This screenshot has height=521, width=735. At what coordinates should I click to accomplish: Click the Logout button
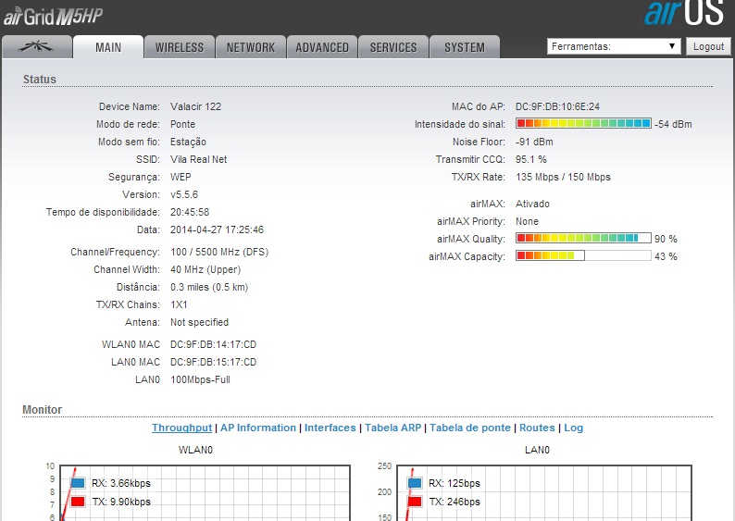708,46
